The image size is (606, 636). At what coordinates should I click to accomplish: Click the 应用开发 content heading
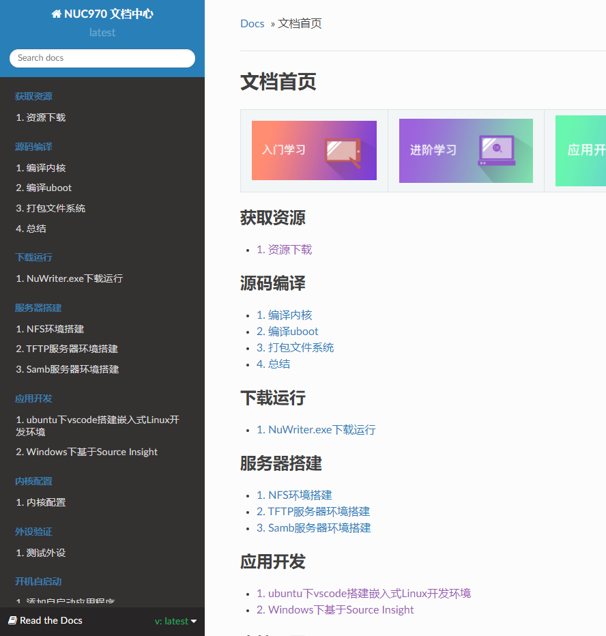point(273,562)
